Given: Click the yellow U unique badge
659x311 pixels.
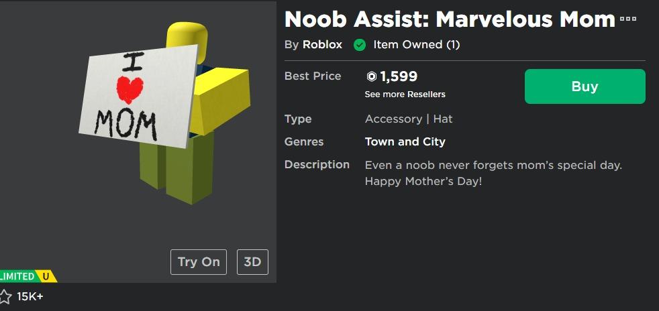Looking at the screenshot, I should pos(46,276).
